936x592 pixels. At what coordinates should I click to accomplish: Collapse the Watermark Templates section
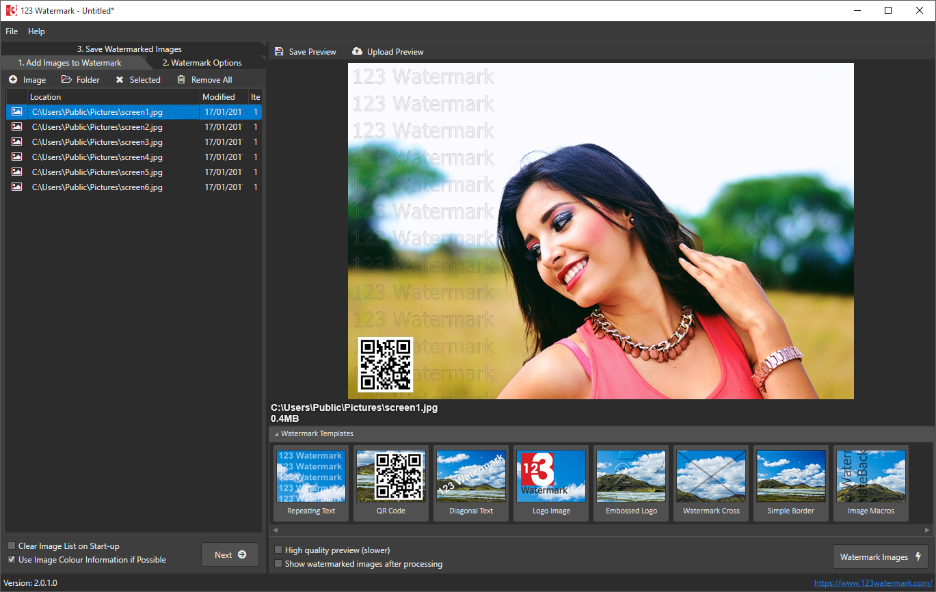[x=277, y=434]
